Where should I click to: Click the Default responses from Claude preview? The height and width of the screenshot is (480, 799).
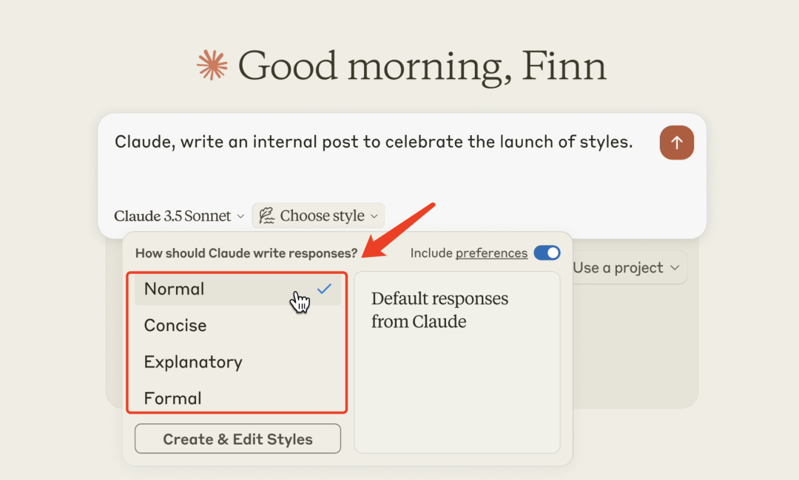pos(457,362)
